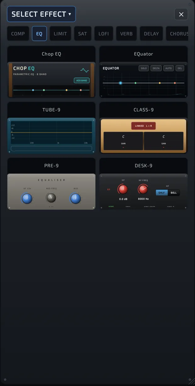Click the left CLASS-9 gain panel

[123, 141]
